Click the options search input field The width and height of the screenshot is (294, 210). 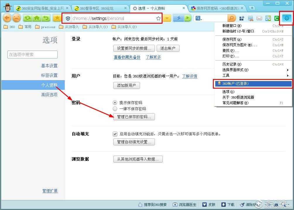click(x=33, y=54)
